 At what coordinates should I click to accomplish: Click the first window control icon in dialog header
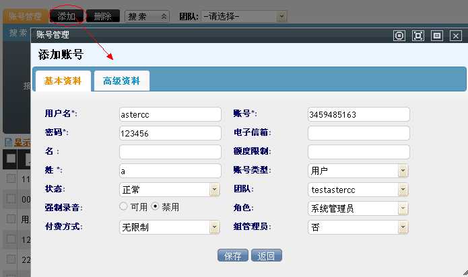point(399,36)
